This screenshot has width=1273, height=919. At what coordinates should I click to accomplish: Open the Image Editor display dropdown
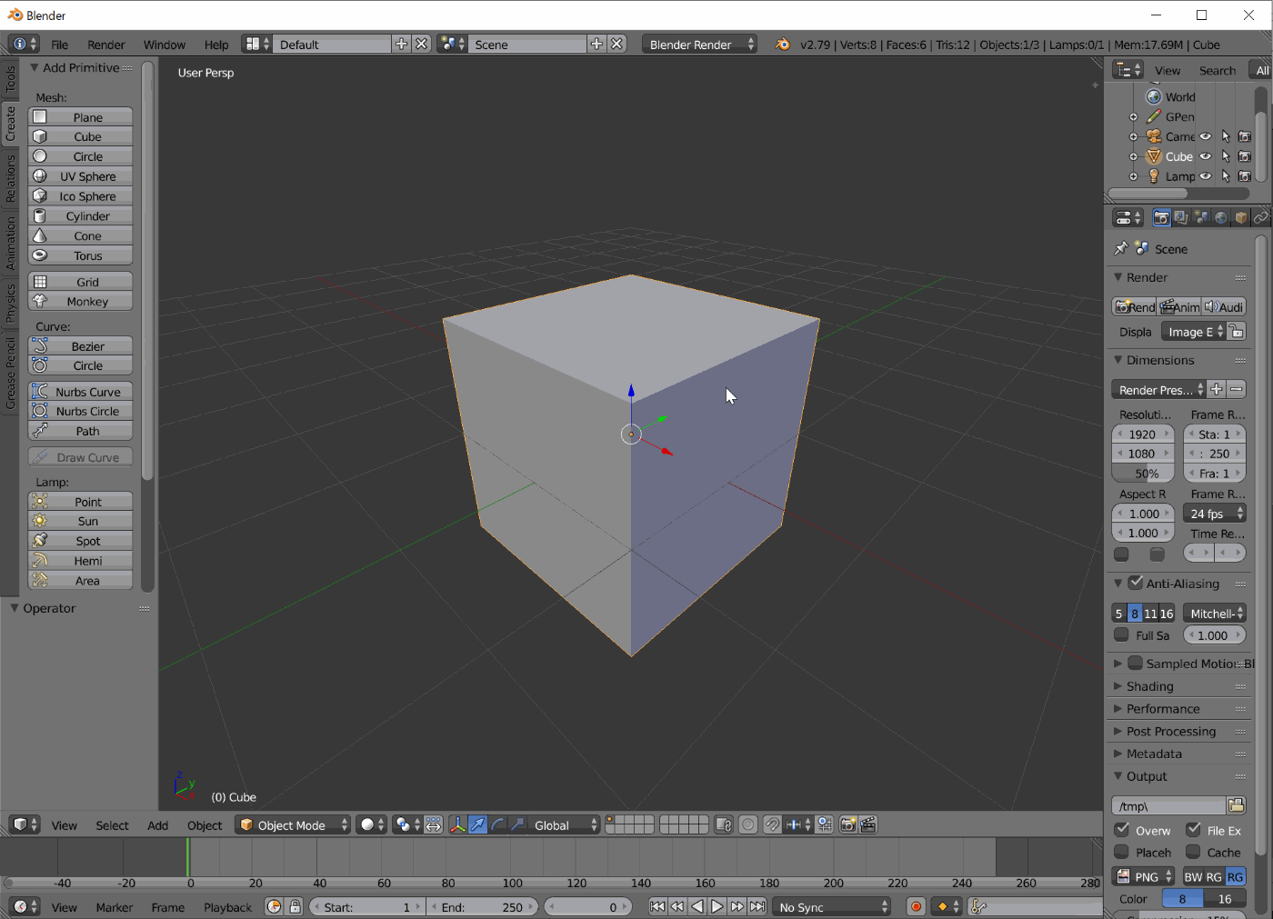[x=1193, y=332]
